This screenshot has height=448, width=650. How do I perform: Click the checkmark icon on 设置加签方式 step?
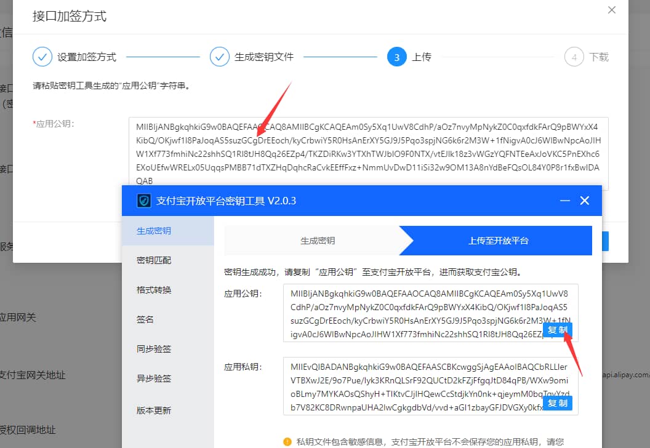[42, 57]
